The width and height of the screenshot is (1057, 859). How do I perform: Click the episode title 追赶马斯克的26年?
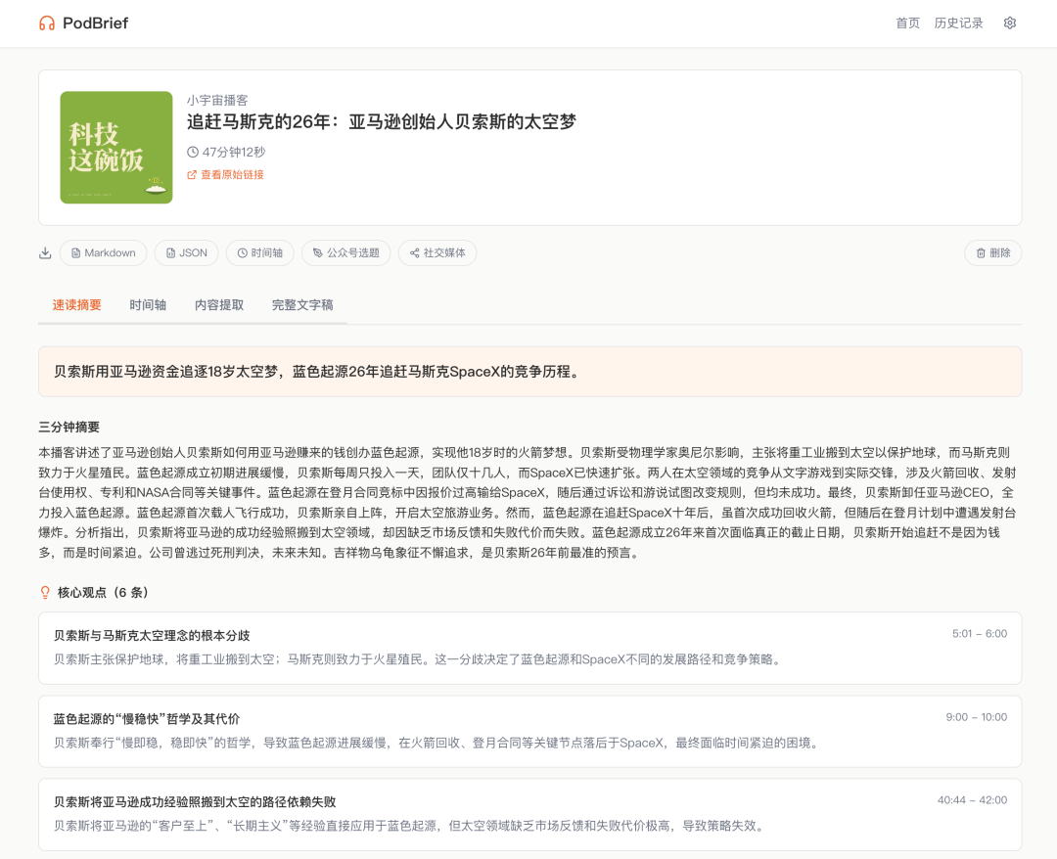[x=382, y=122]
